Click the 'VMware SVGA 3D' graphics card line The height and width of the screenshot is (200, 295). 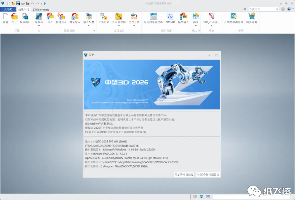(x=106, y=154)
